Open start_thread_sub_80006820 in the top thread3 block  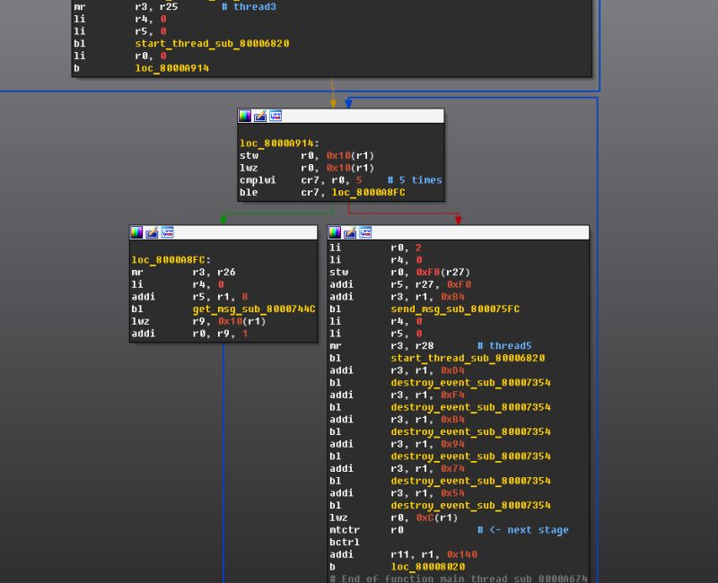tap(212, 43)
